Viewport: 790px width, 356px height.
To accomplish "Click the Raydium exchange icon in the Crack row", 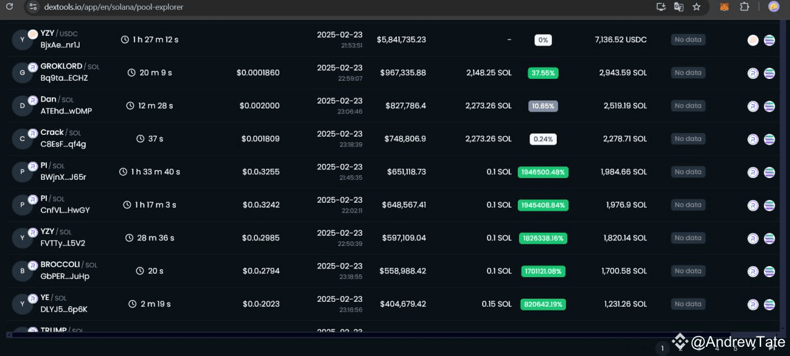I will [x=753, y=139].
